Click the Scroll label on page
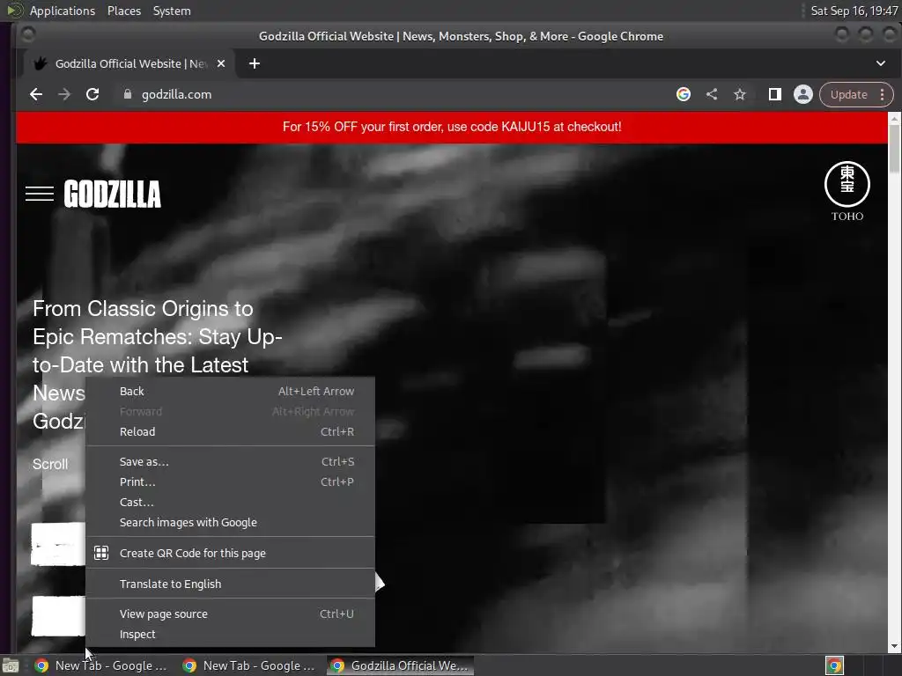The image size is (902, 676). (50, 464)
